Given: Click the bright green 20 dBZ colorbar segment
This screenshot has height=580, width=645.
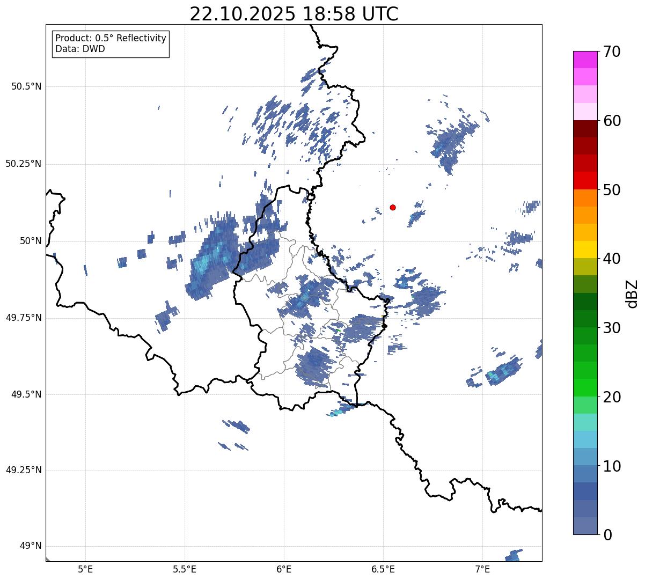Looking at the screenshot, I should [x=585, y=387].
